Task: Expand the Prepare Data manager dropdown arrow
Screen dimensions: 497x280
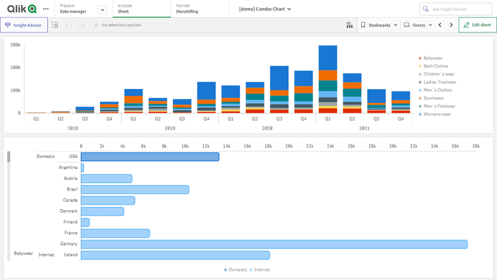Action: click(102, 9)
